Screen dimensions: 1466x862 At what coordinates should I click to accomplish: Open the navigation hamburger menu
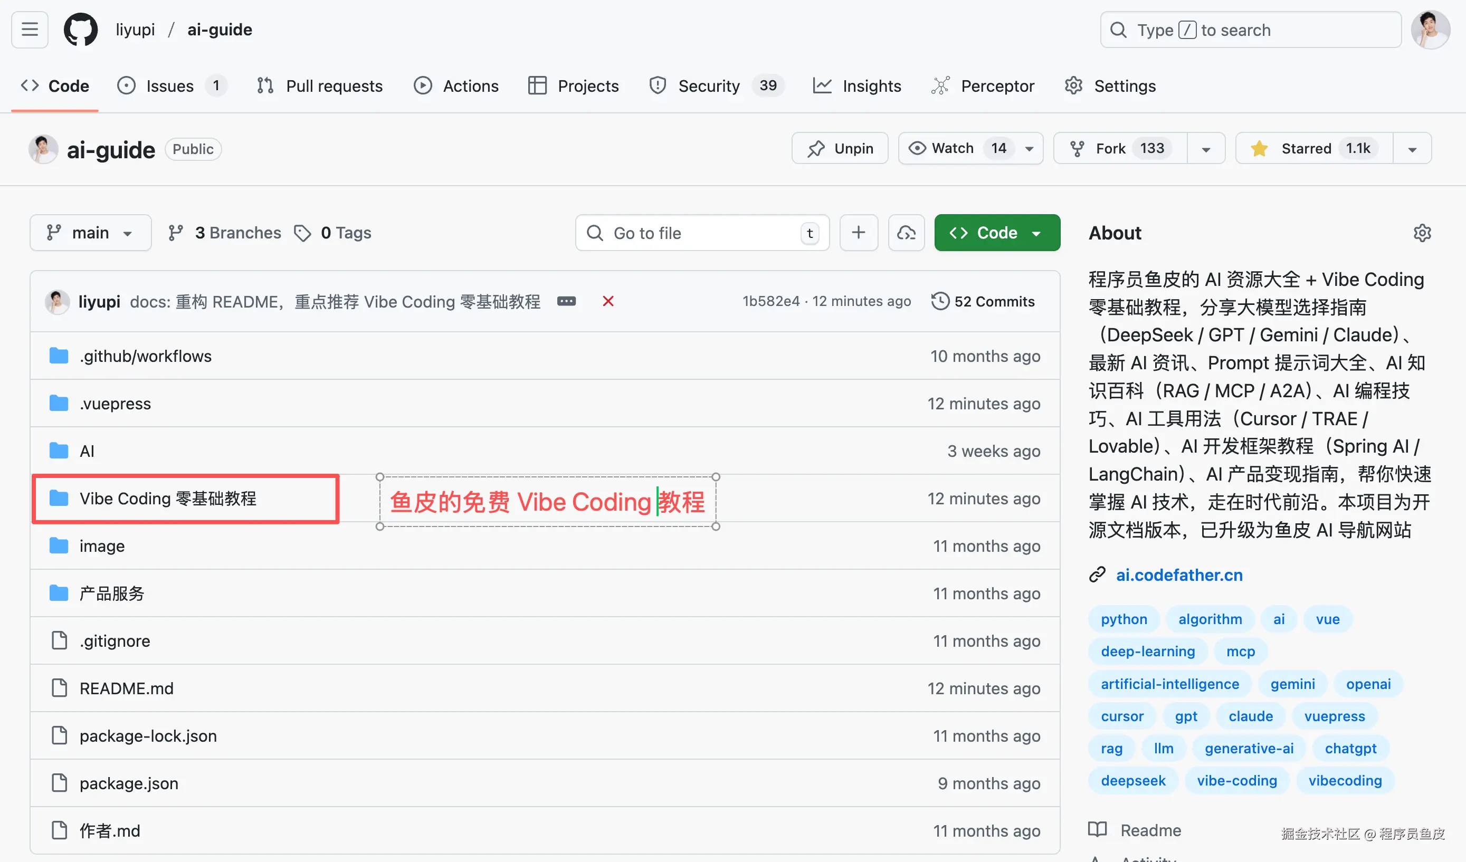tap(29, 29)
